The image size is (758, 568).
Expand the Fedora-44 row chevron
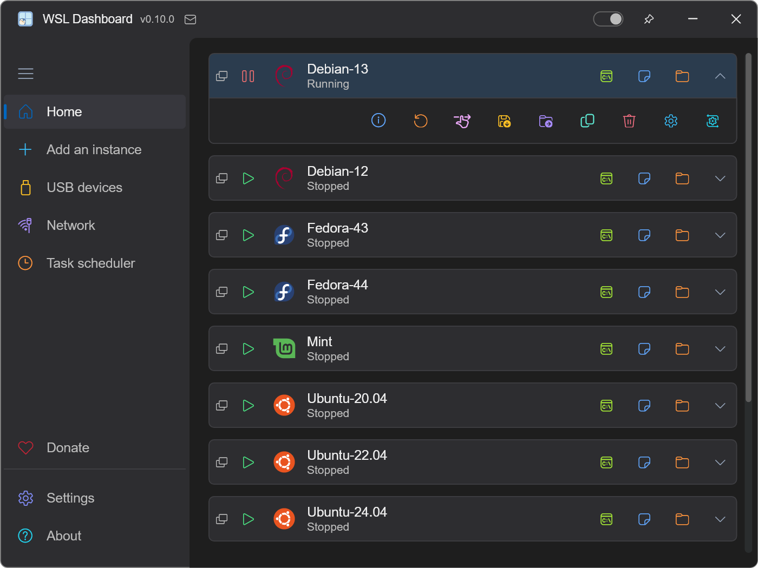point(720,292)
